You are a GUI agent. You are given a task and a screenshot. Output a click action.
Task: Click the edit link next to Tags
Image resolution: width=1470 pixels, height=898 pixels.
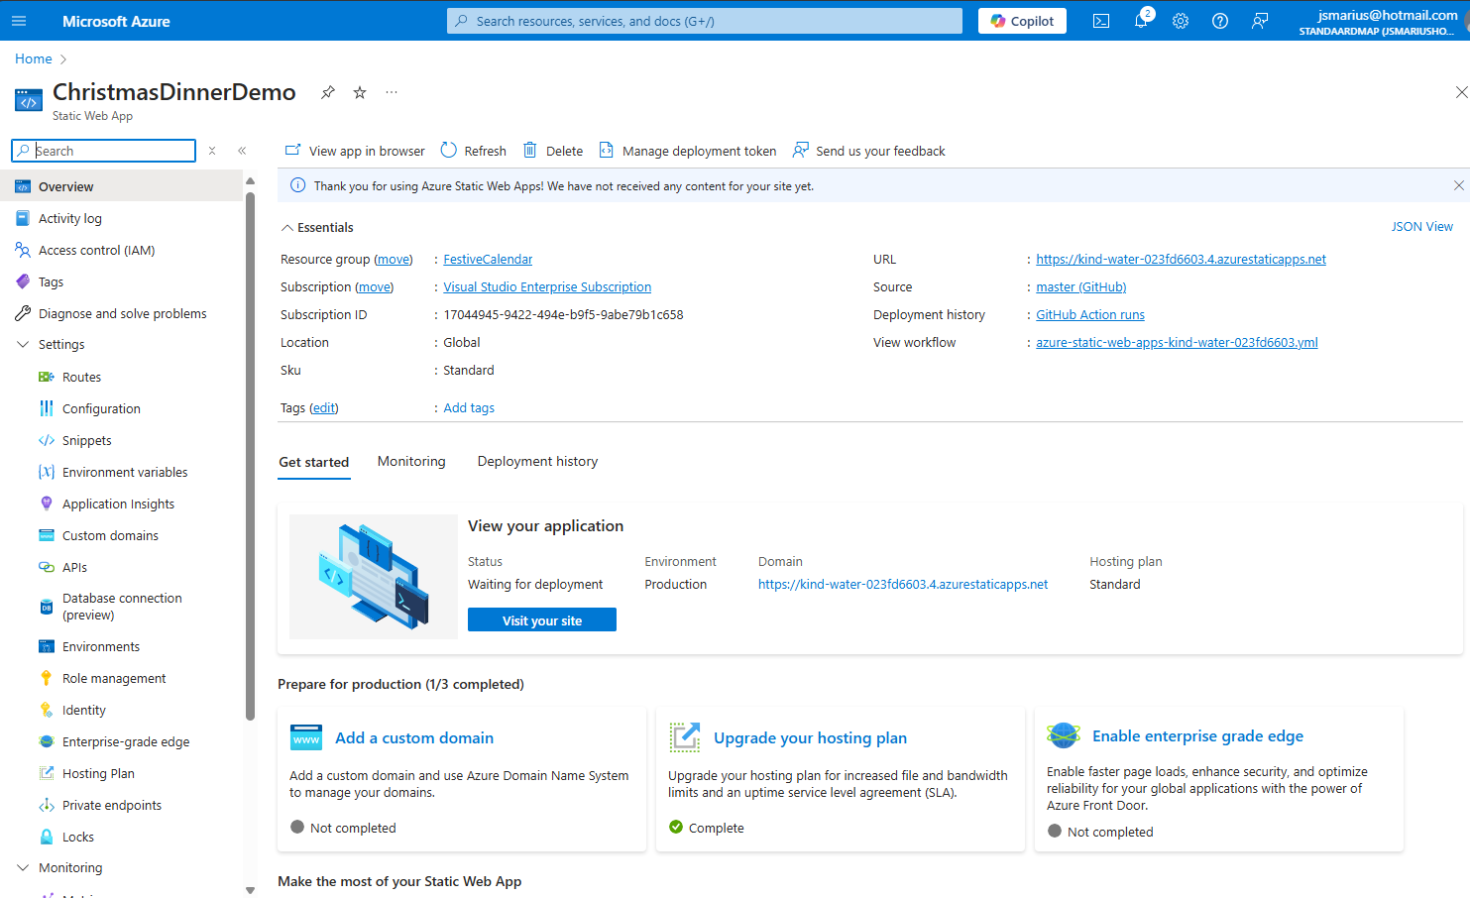[x=324, y=408]
